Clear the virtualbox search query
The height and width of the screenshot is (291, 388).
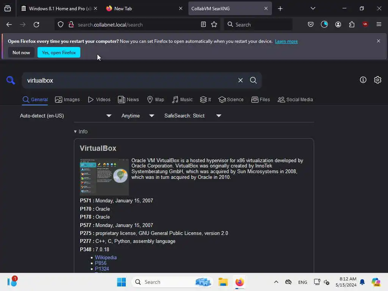pyautogui.click(x=240, y=80)
